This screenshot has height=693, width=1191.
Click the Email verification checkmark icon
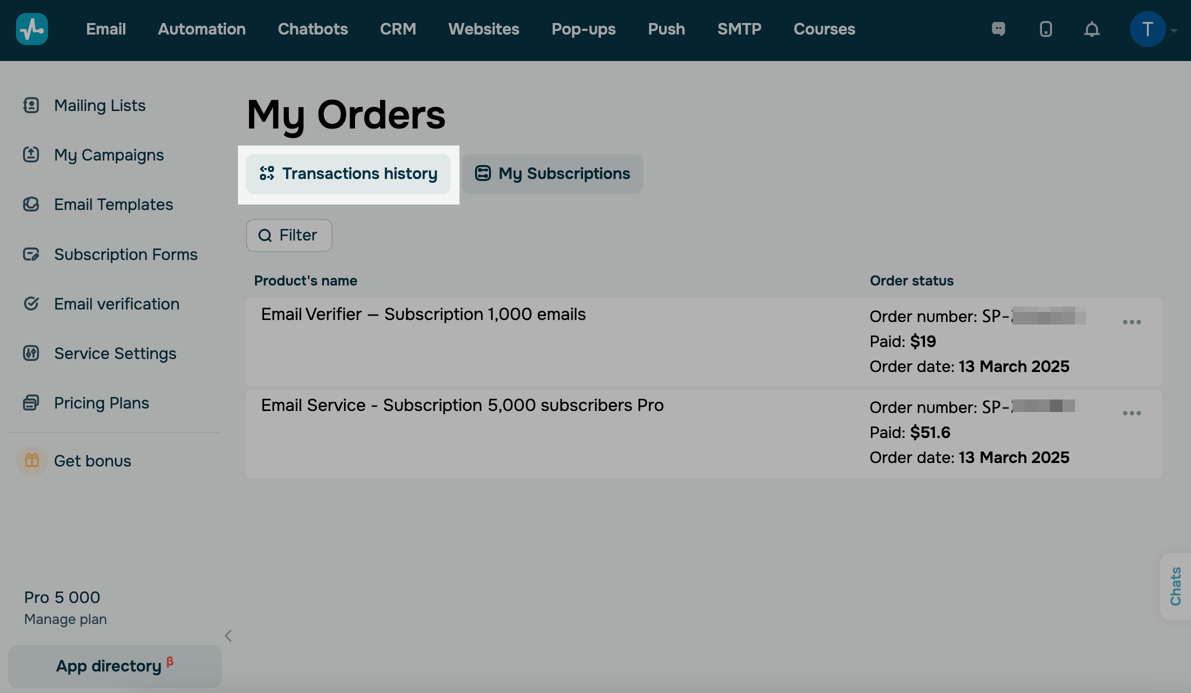tap(31, 303)
